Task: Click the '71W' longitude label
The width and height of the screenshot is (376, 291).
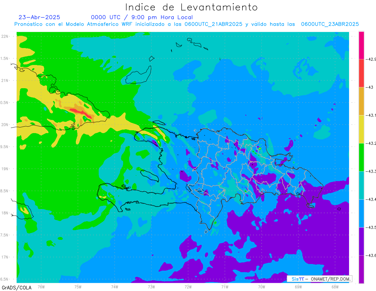Action: point(225,287)
